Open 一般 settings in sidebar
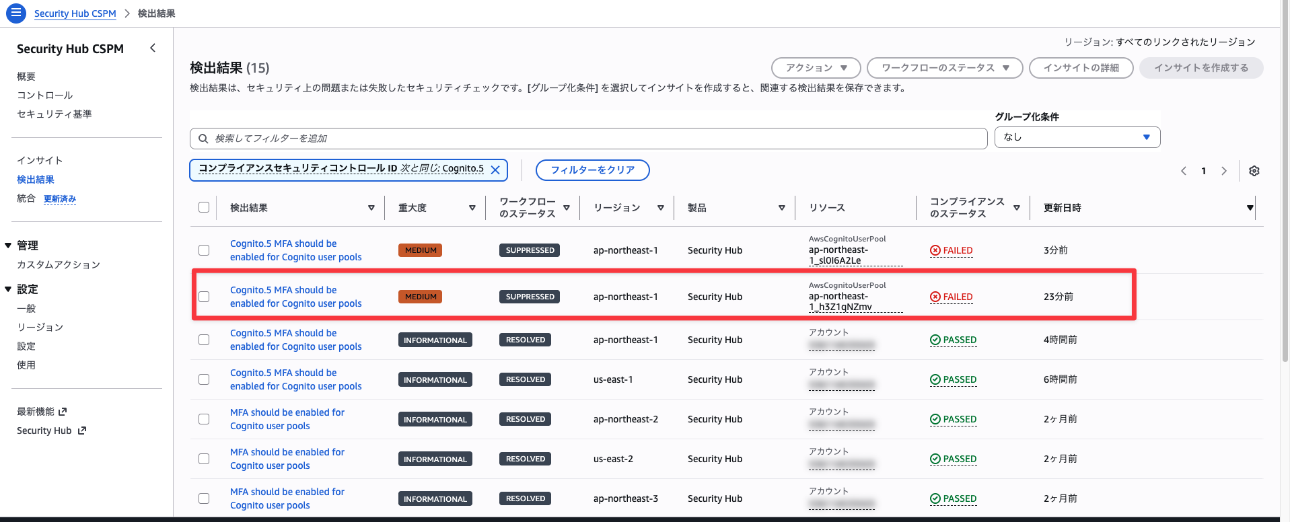1290x522 pixels. [26, 309]
